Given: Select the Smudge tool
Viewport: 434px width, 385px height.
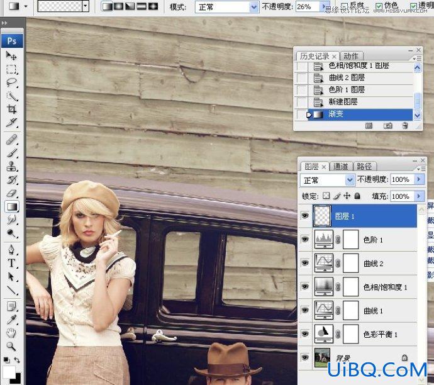Looking at the screenshot, I should [11, 220].
